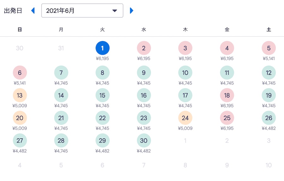Choose June 25 priced ¥6,195

[227, 118]
